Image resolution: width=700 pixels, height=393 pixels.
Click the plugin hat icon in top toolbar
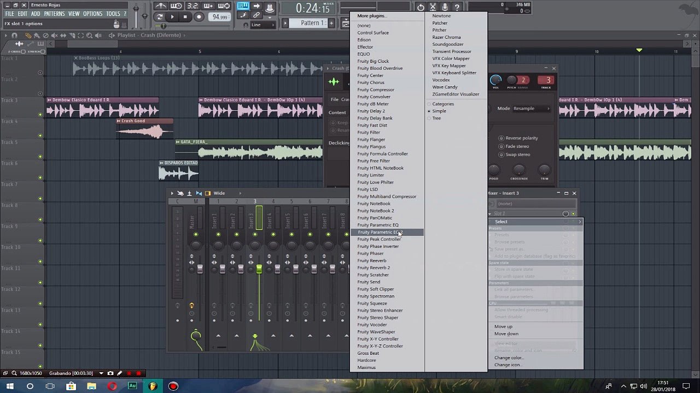click(x=270, y=7)
